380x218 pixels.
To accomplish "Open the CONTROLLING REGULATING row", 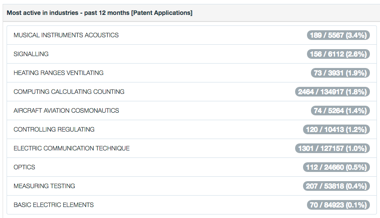I will coord(54,129).
